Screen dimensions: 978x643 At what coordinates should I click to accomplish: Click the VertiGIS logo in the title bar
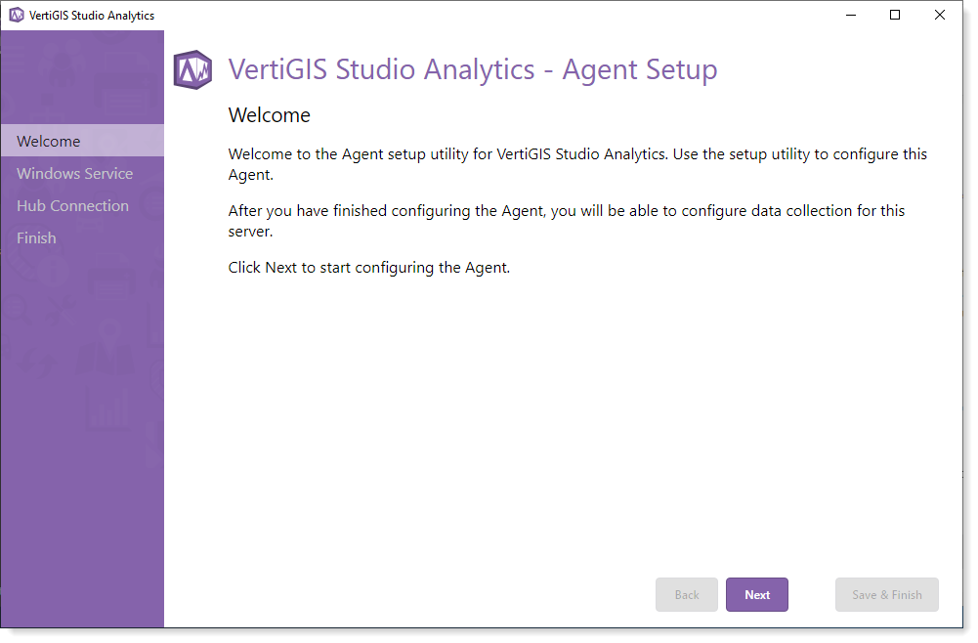[x=16, y=15]
